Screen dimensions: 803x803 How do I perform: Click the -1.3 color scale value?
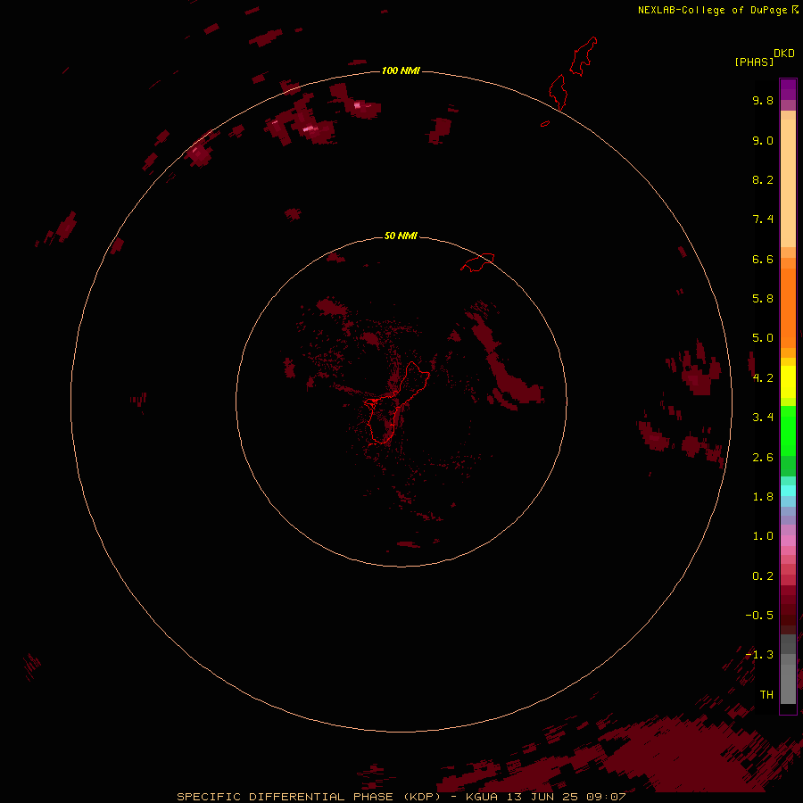(759, 655)
